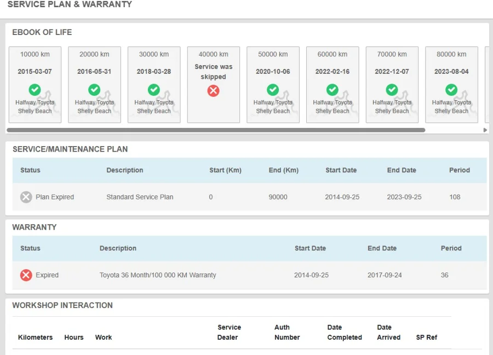Click the grey Plan Expired status icon
The height and width of the screenshot is (355, 493).
[26, 197]
